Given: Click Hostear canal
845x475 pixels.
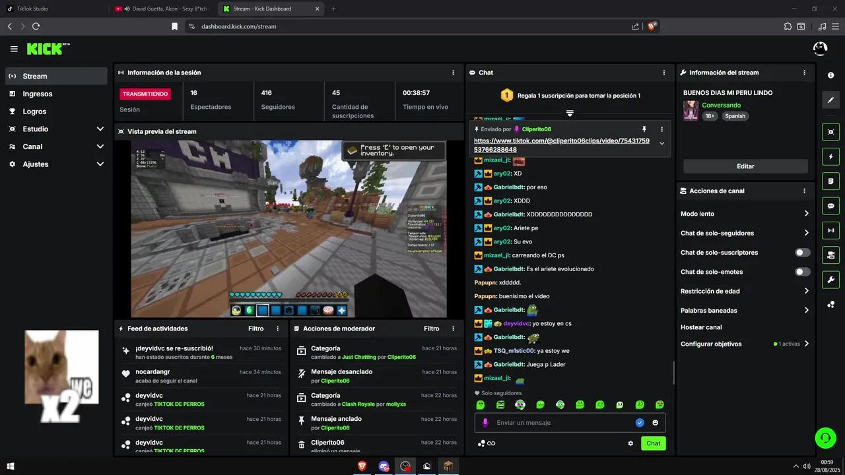Looking at the screenshot, I should pyautogui.click(x=701, y=327).
